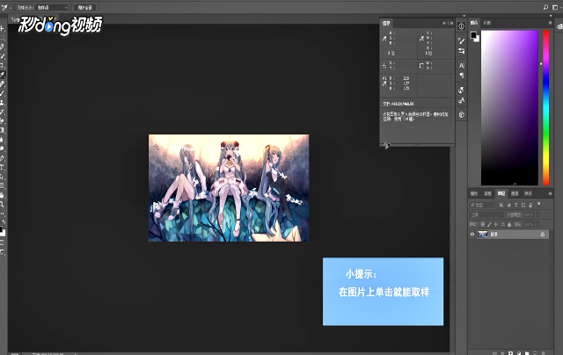Viewport: 563px width, 355px height.
Task: Click in the purple color picker field
Action: 509,107
